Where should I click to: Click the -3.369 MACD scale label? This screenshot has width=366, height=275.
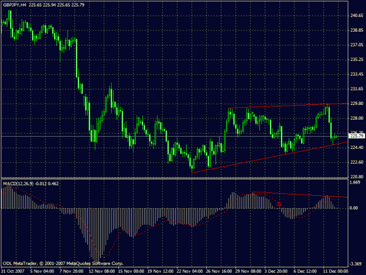356,264
